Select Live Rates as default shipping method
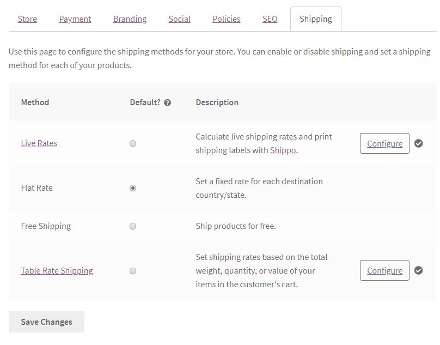440x345 pixels. pyautogui.click(x=133, y=143)
